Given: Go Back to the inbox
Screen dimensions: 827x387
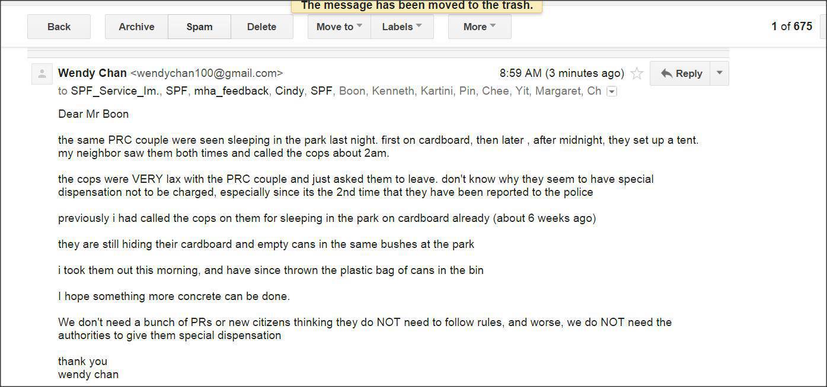Looking at the screenshot, I should [x=59, y=27].
